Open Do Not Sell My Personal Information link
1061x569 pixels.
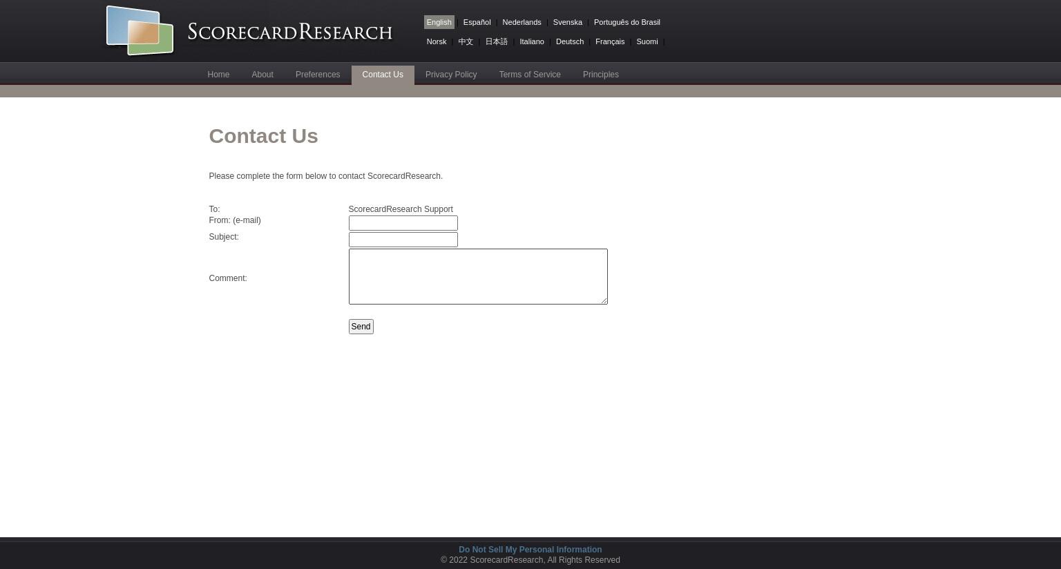pos(530,550)
